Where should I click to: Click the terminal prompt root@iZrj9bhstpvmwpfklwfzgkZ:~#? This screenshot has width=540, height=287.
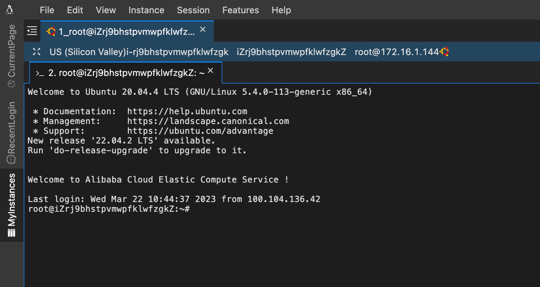pyautogui.click(x=109, y=209)
